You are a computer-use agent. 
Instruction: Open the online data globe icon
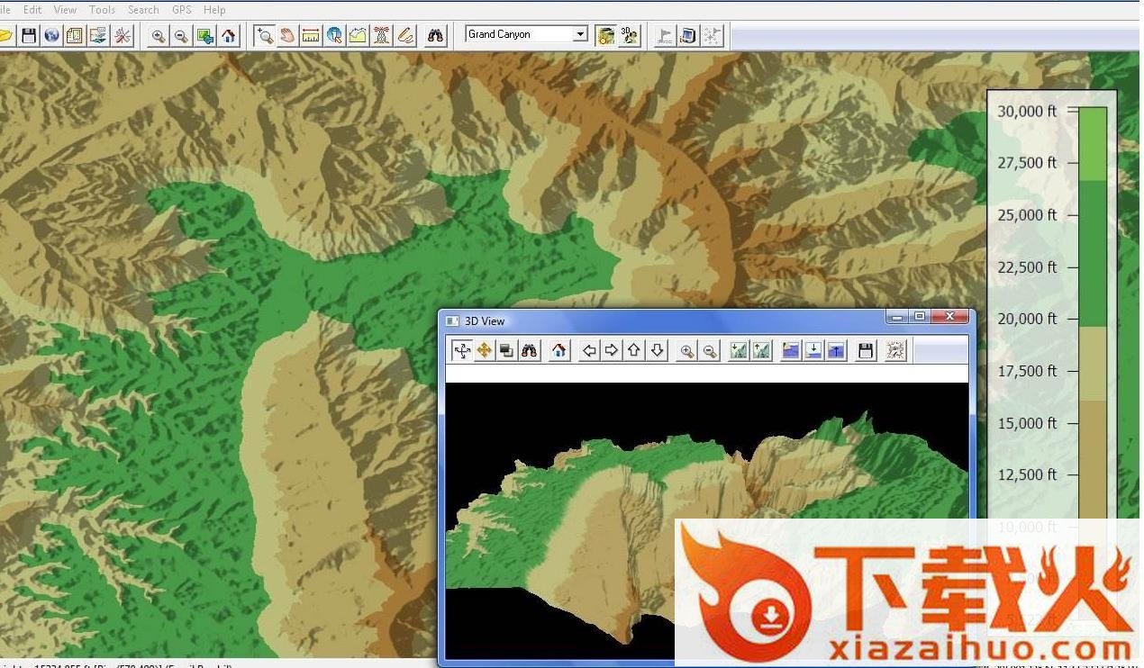(52, 35)
